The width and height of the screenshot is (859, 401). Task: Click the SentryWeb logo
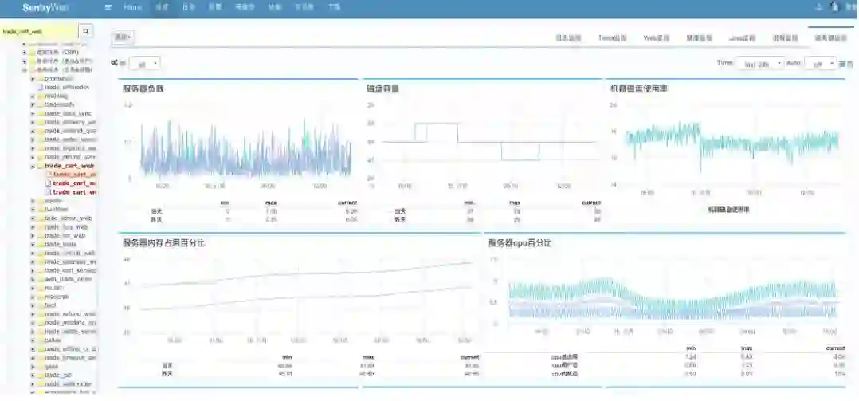[x=46, y=8]
